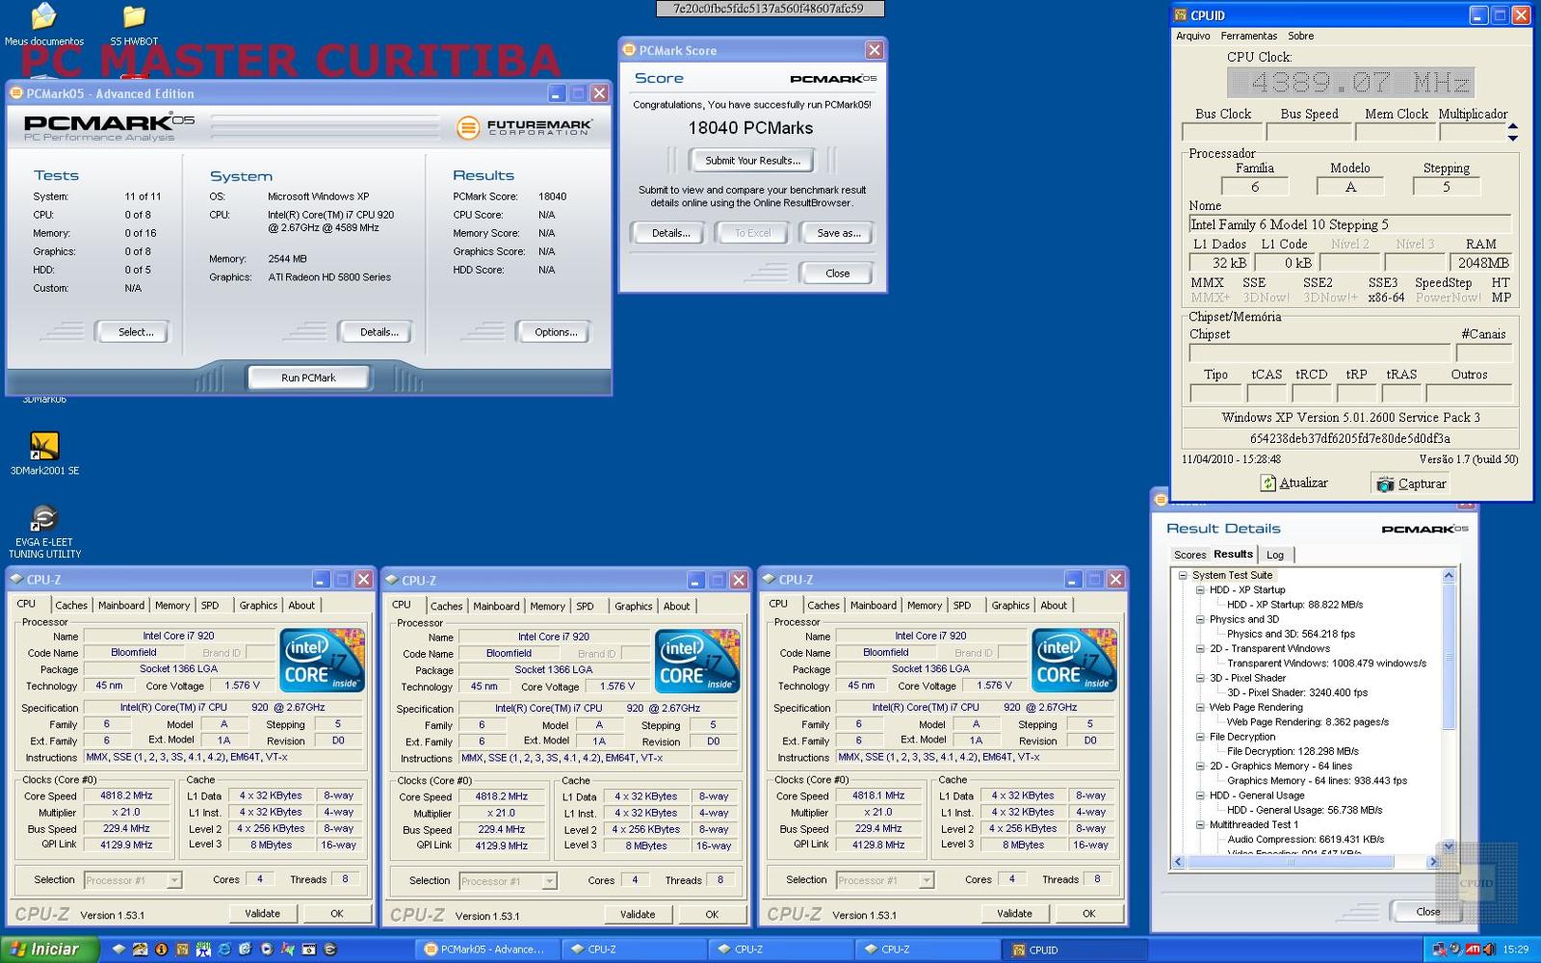Click the Run PCMark button

(x=308, y=377)
